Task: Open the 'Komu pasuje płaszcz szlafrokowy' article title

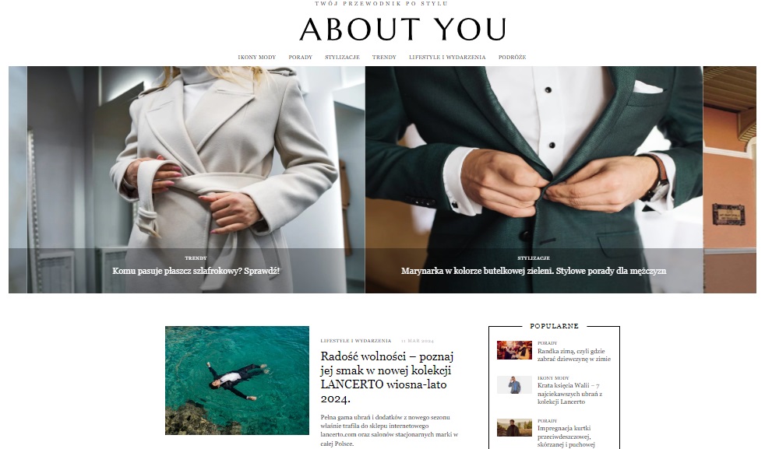Action: 196,271
